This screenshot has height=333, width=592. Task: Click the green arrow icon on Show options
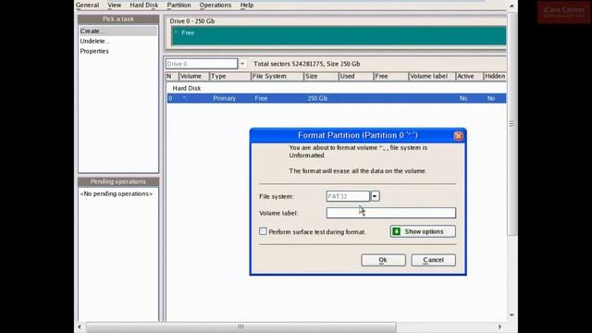click(x=396, y=231)
